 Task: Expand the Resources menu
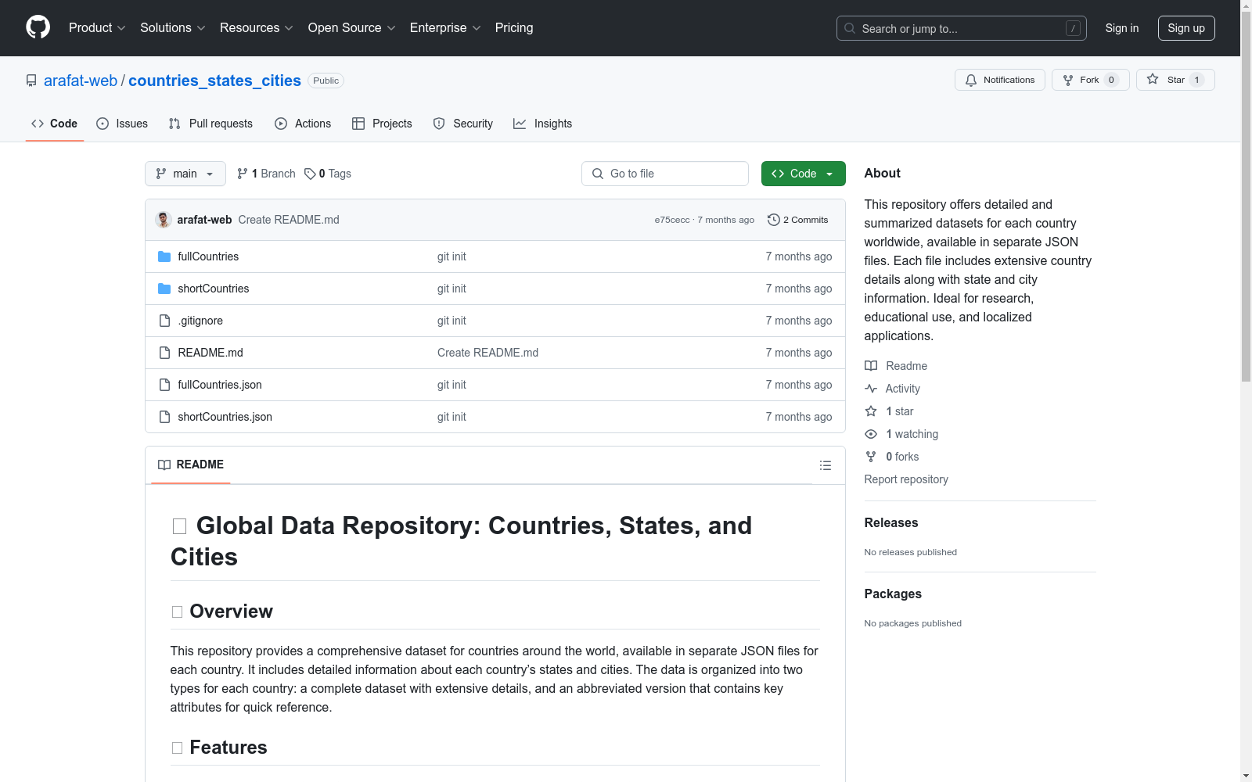point(257,27)
